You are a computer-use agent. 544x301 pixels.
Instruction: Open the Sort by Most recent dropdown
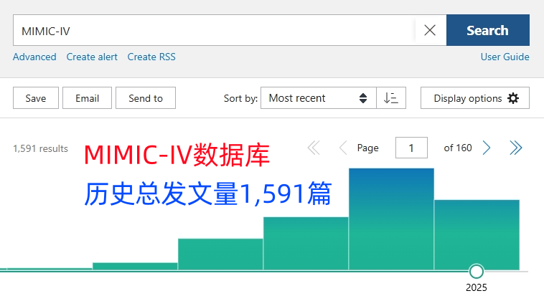coord(319,98)
